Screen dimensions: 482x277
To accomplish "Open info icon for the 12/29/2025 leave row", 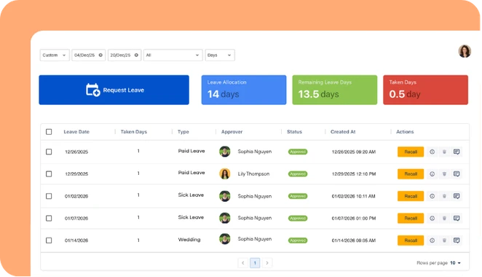I will tap(432, 174).
